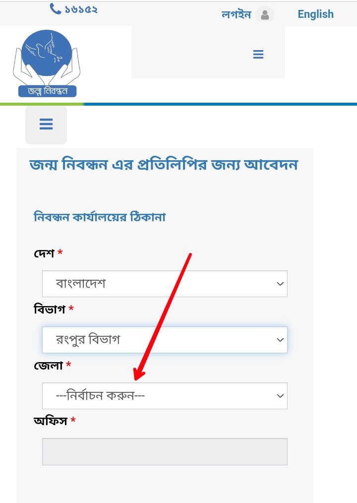This screenshot has width=357, height=503.
Task: Click the chevron arrow on the রংপুর বিভাগ field
Action: [x=280, y=340]
